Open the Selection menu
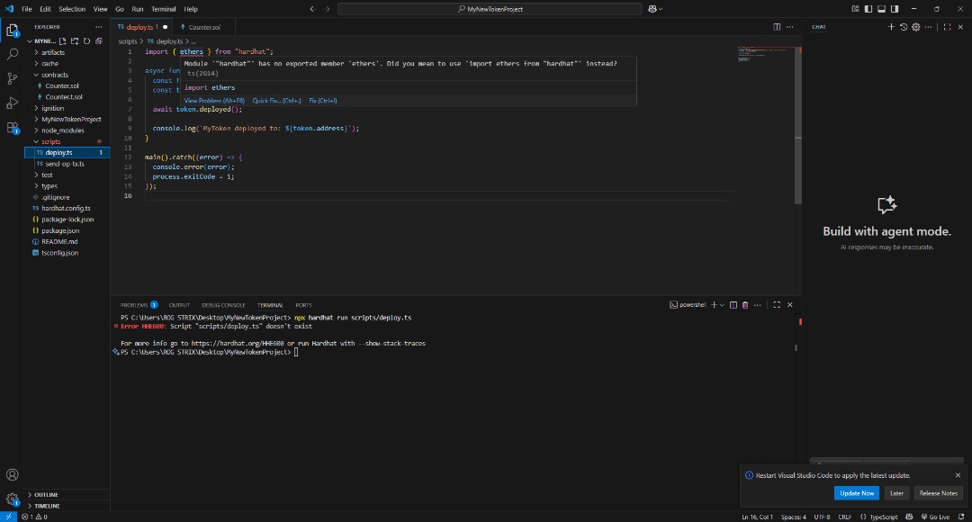Screen dimensions: 972x522 tap(72, 9)
